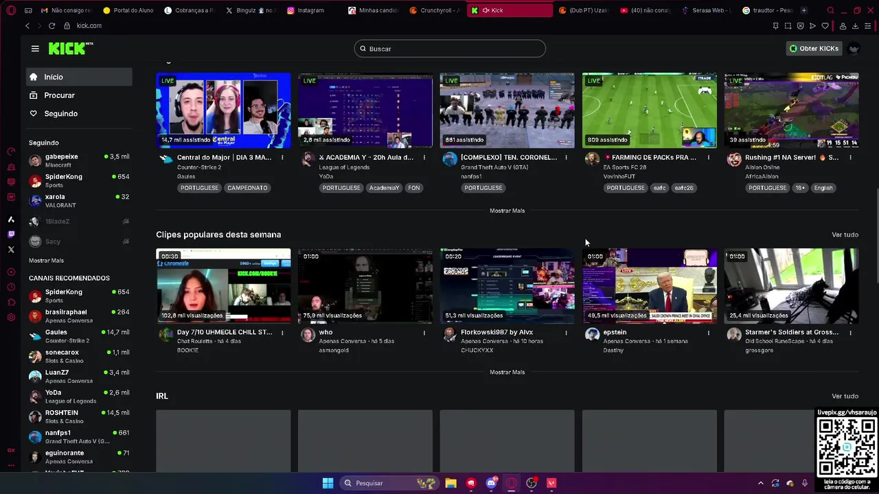879x494 pixels.
Task: Open options for FARMING DE PACKs stream
Action: coord(708,158)
